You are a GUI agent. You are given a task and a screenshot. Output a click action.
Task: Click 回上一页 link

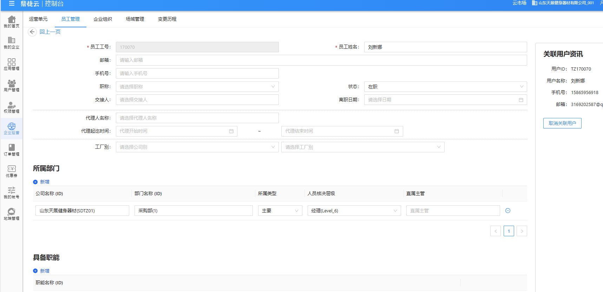coord(50,32)
